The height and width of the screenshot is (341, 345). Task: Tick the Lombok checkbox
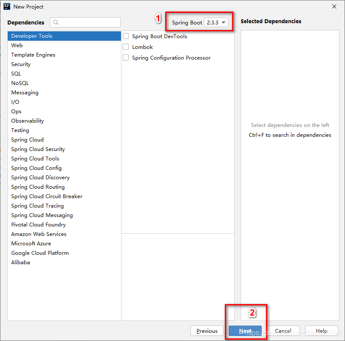(126, 47)
